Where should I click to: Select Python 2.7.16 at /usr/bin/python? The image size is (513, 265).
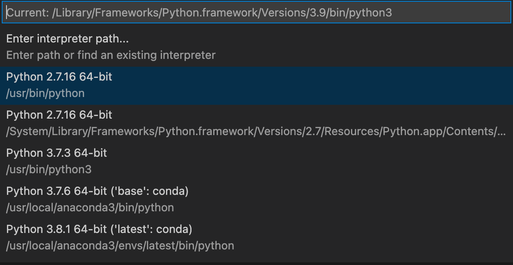tap(256, 85)
